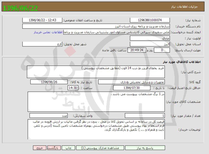Open اطلاعات تماس خریدار link

[48, 32]
